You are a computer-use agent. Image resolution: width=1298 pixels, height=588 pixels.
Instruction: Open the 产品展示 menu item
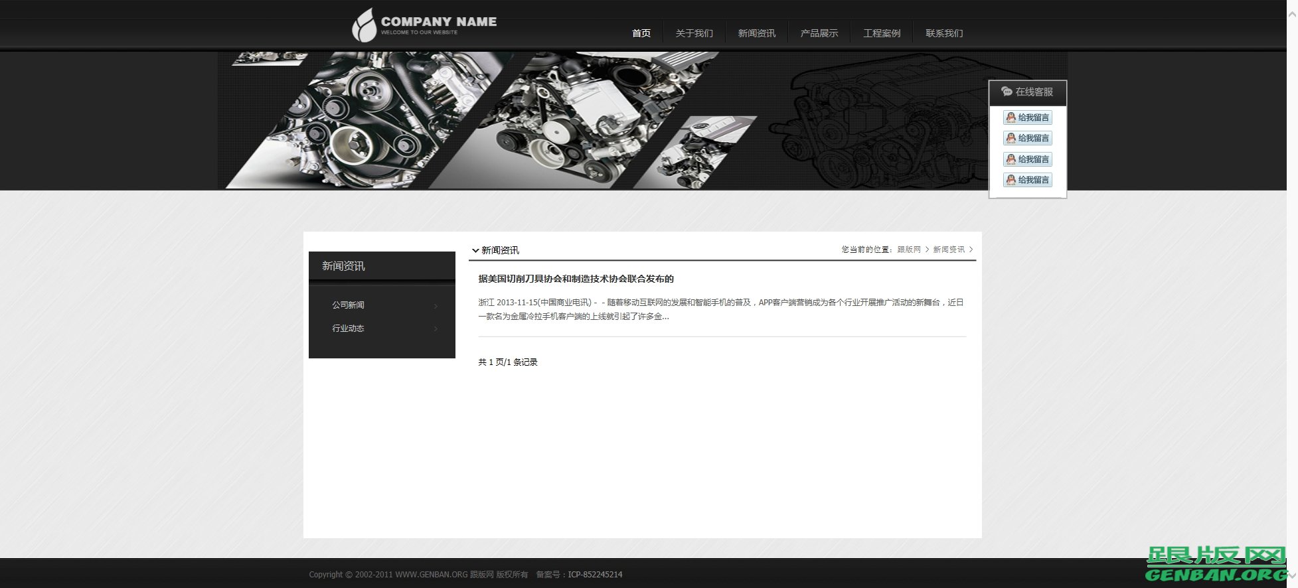[x=819, y=33]
